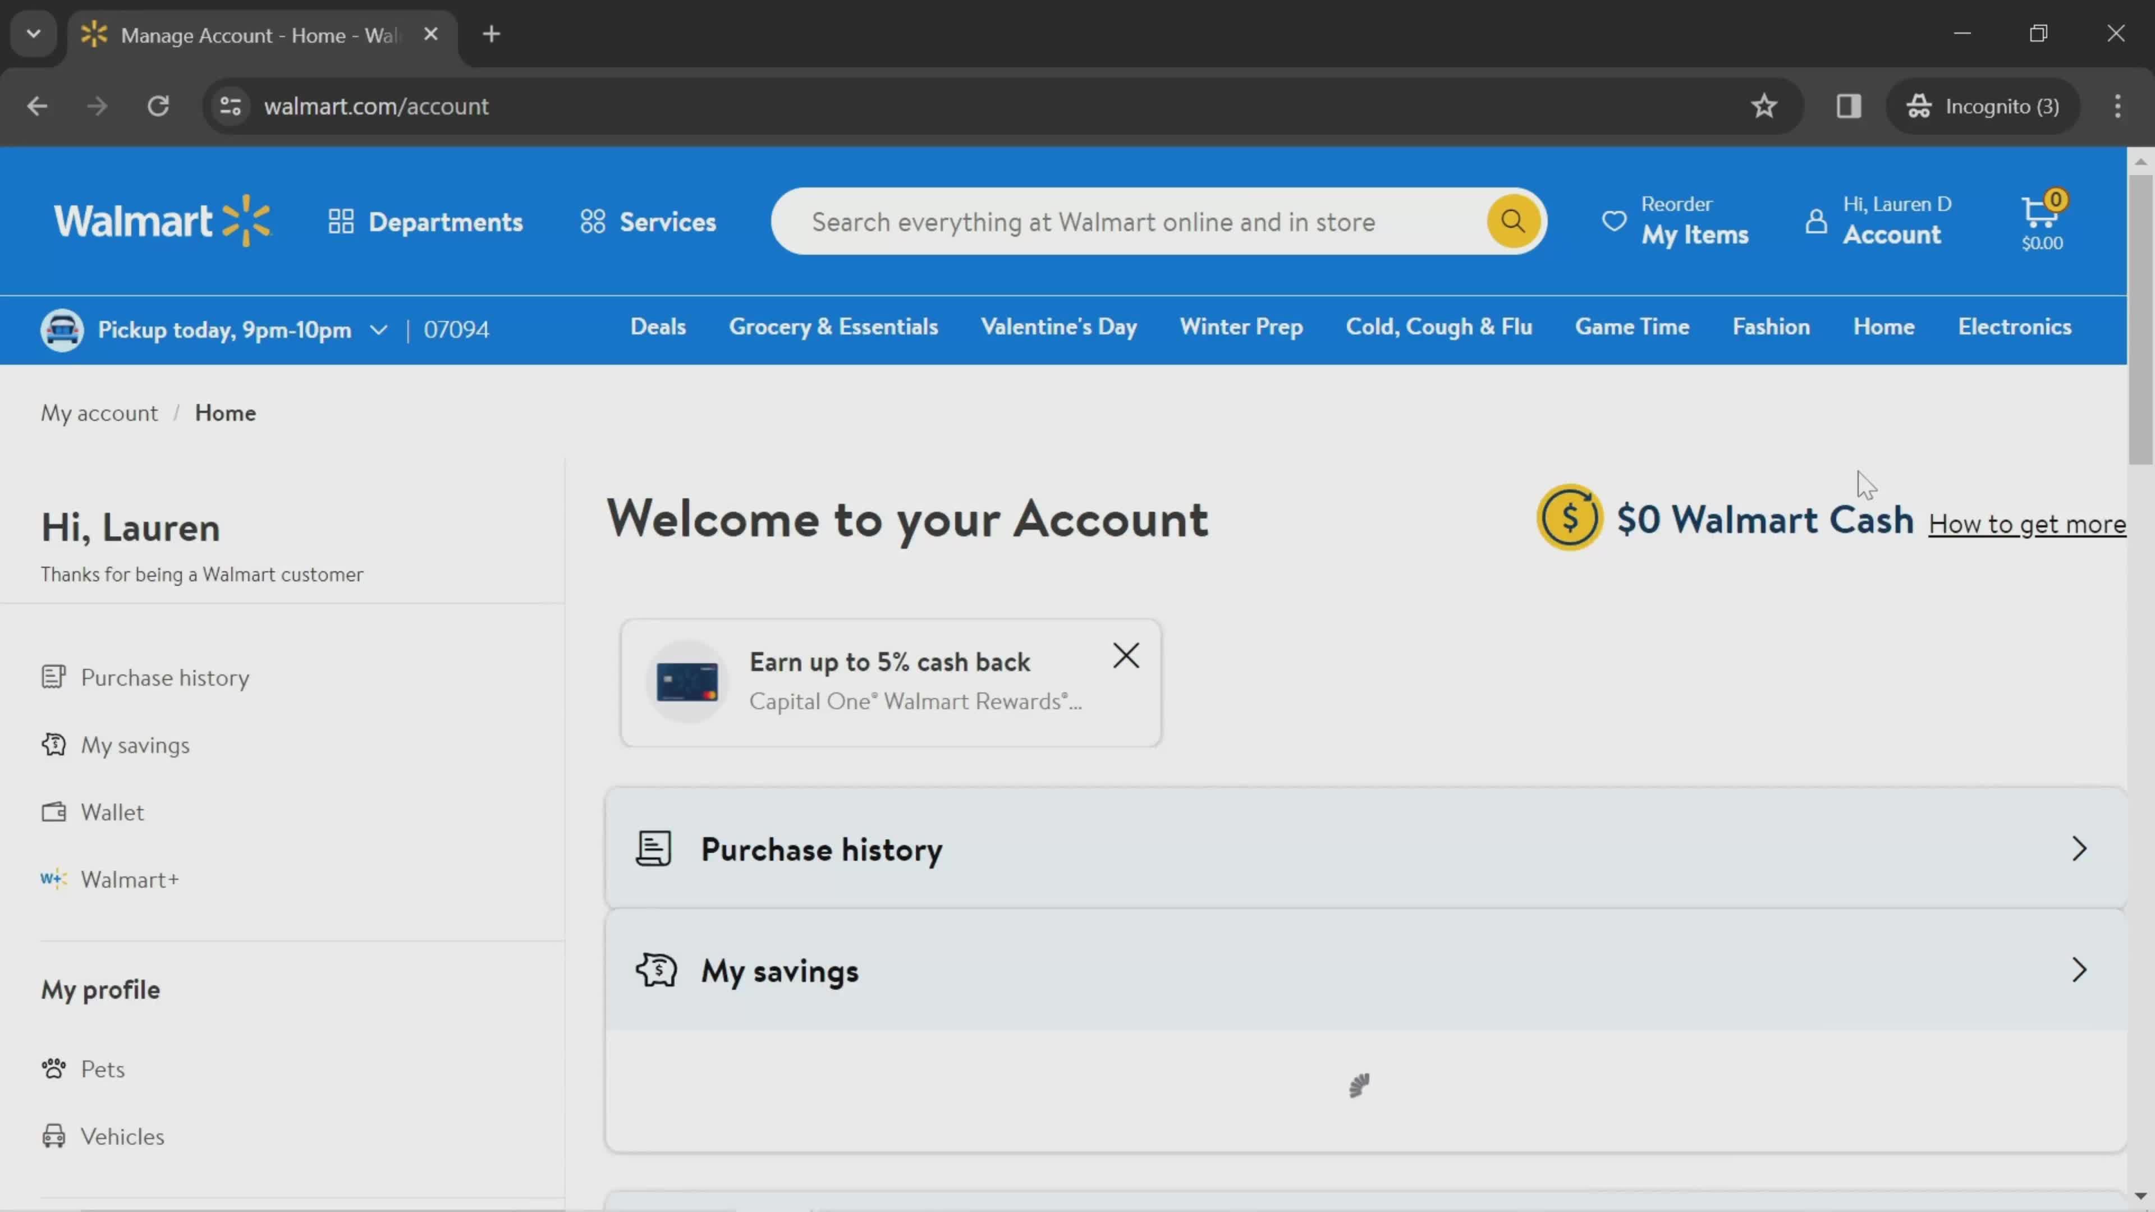Expand My savings chevron in main panel
This screenshot has height=1212, width=2155.
(2079, 970)
